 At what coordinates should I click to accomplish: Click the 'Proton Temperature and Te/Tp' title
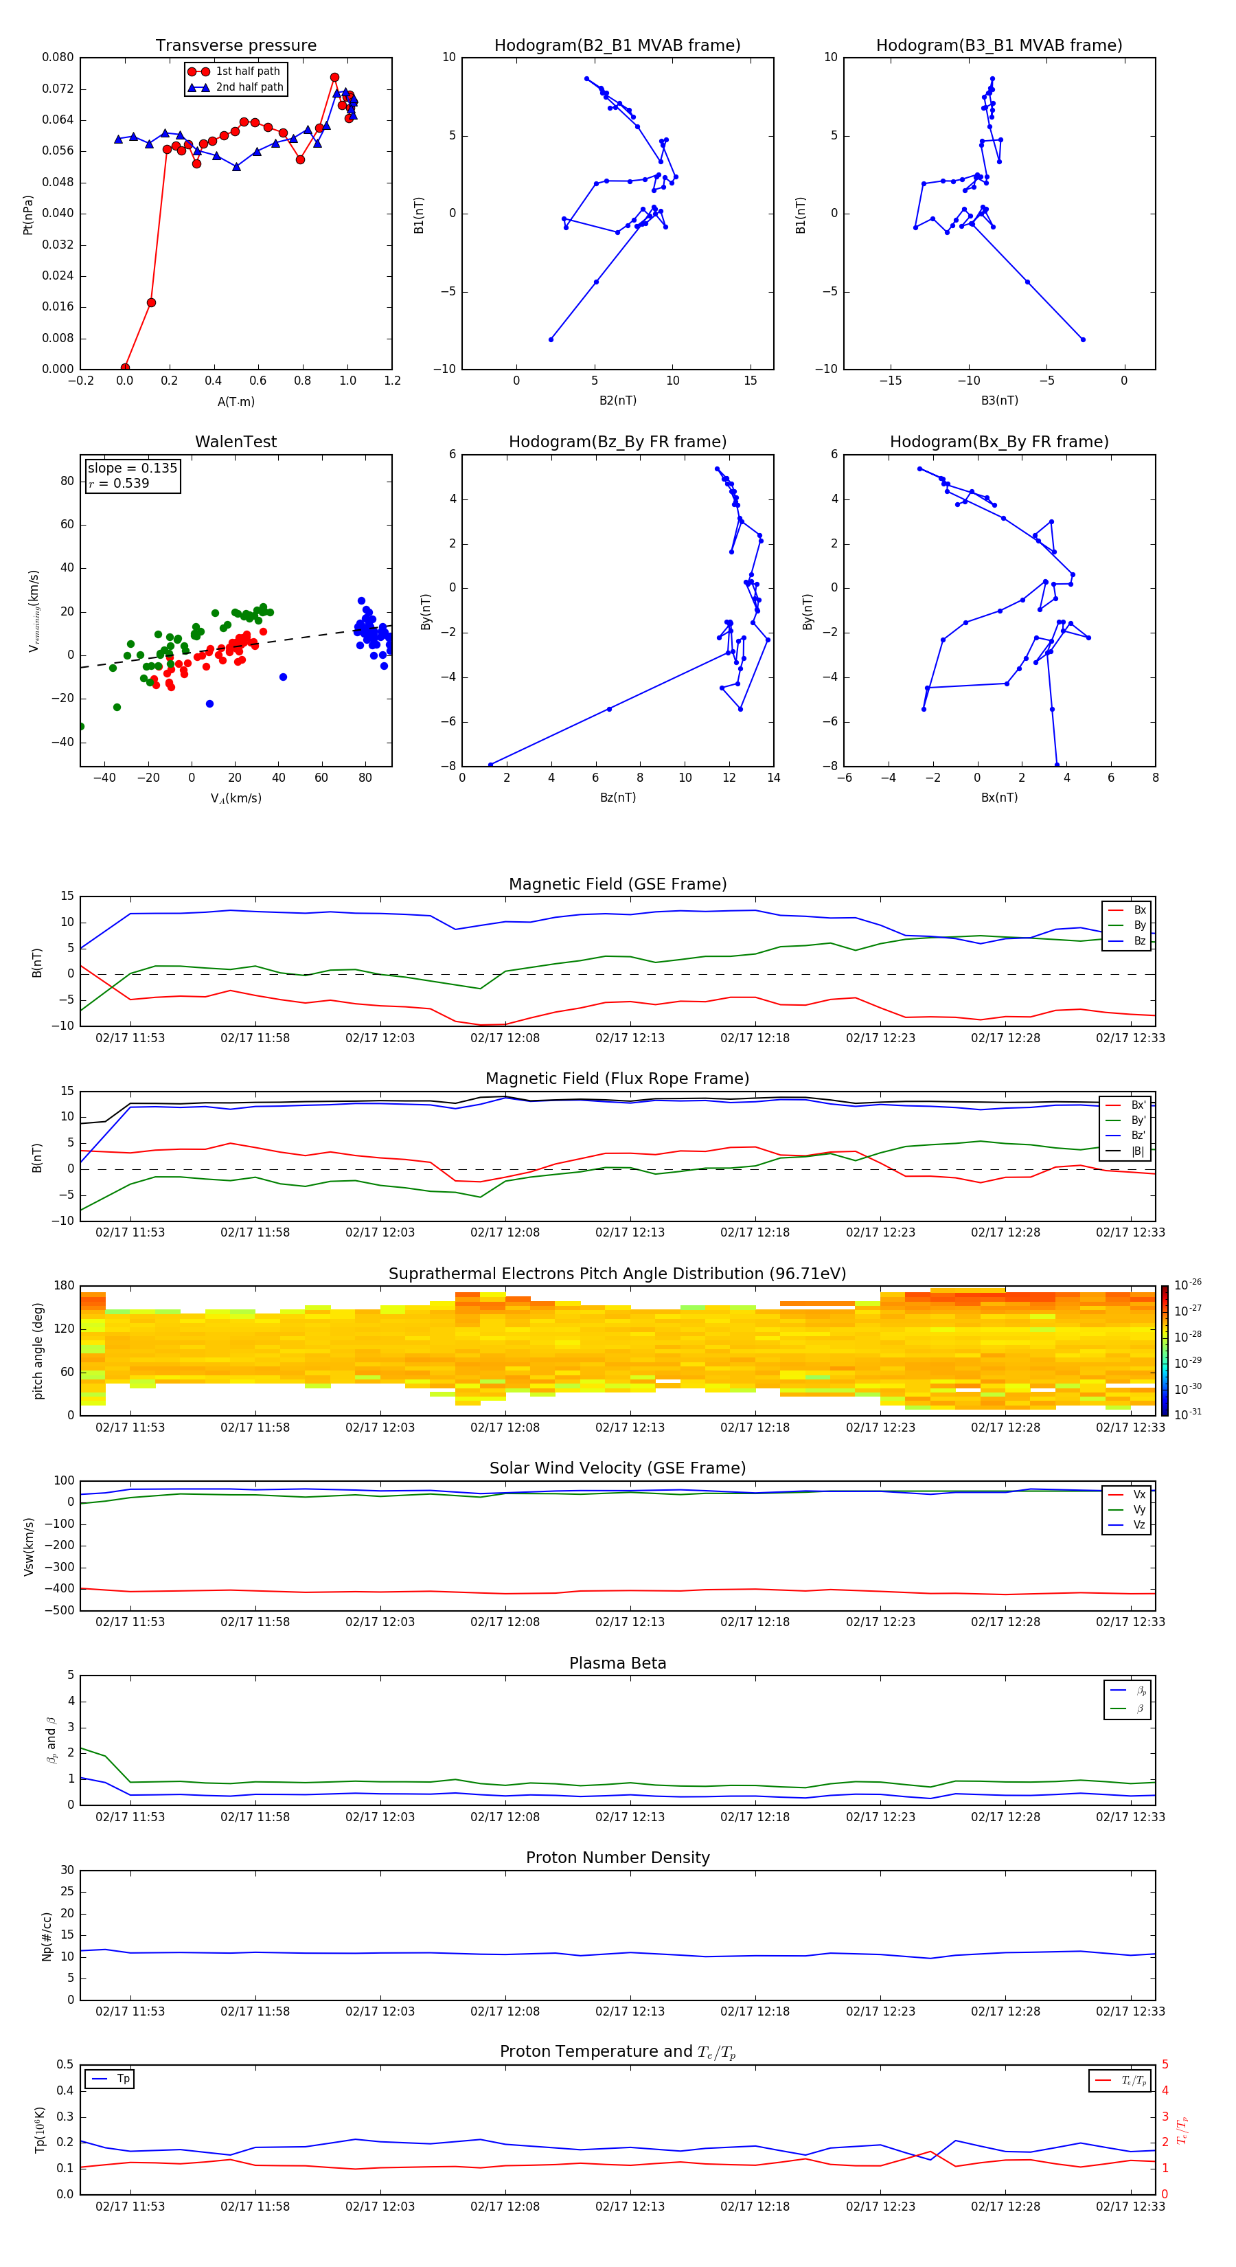click(x=617, y=2051)
